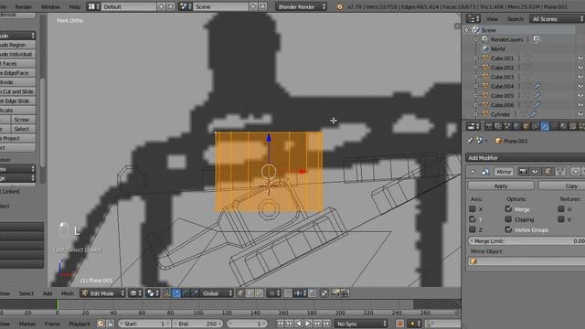Click the Apply modifier button
This screenshot has width=585, height=329.
[501, 186]
